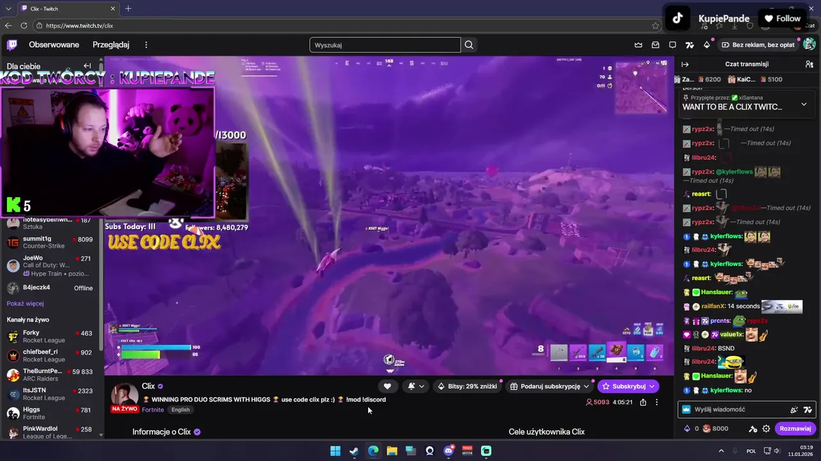
Task: Open a new browser tab
Action: pos(128,8)
